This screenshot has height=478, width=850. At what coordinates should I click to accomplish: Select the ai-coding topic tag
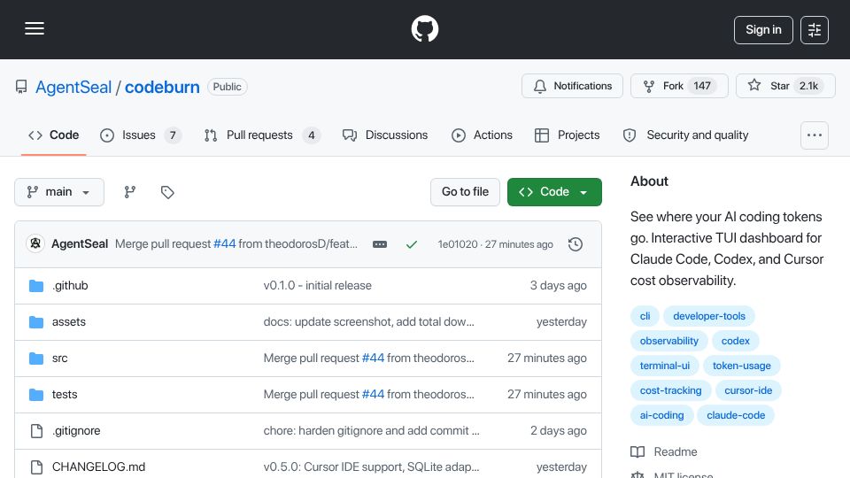[x=662, y=416]
